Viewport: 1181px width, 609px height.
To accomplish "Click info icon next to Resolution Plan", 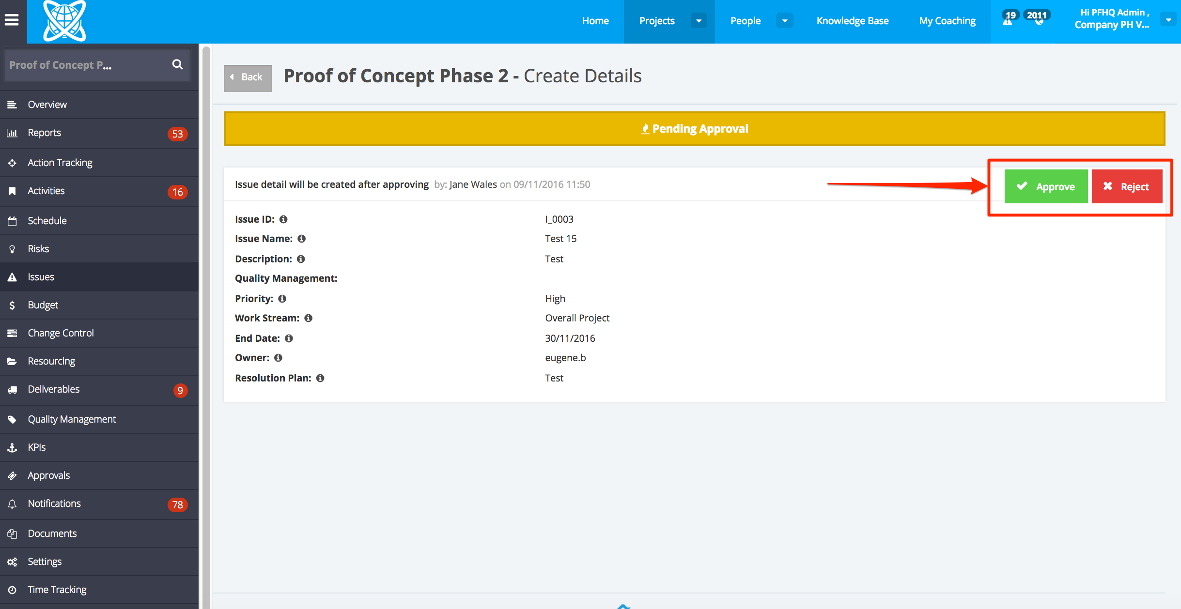I will pyautogui.click(x=320, y=378).
